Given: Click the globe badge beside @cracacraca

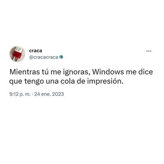Looking at the screenshot, I should [61, 57].
